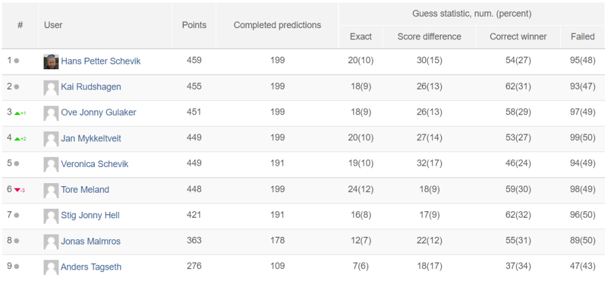Viewport: 611px width, 281px height.
Task: Click Hans Petter Schevik's profile photo
Action: click(x=51, y=61)
